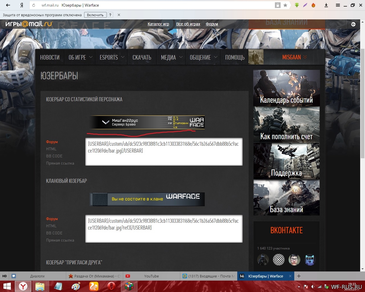
Task: Open the НОВОСТИ menu item
Action: 50,57
